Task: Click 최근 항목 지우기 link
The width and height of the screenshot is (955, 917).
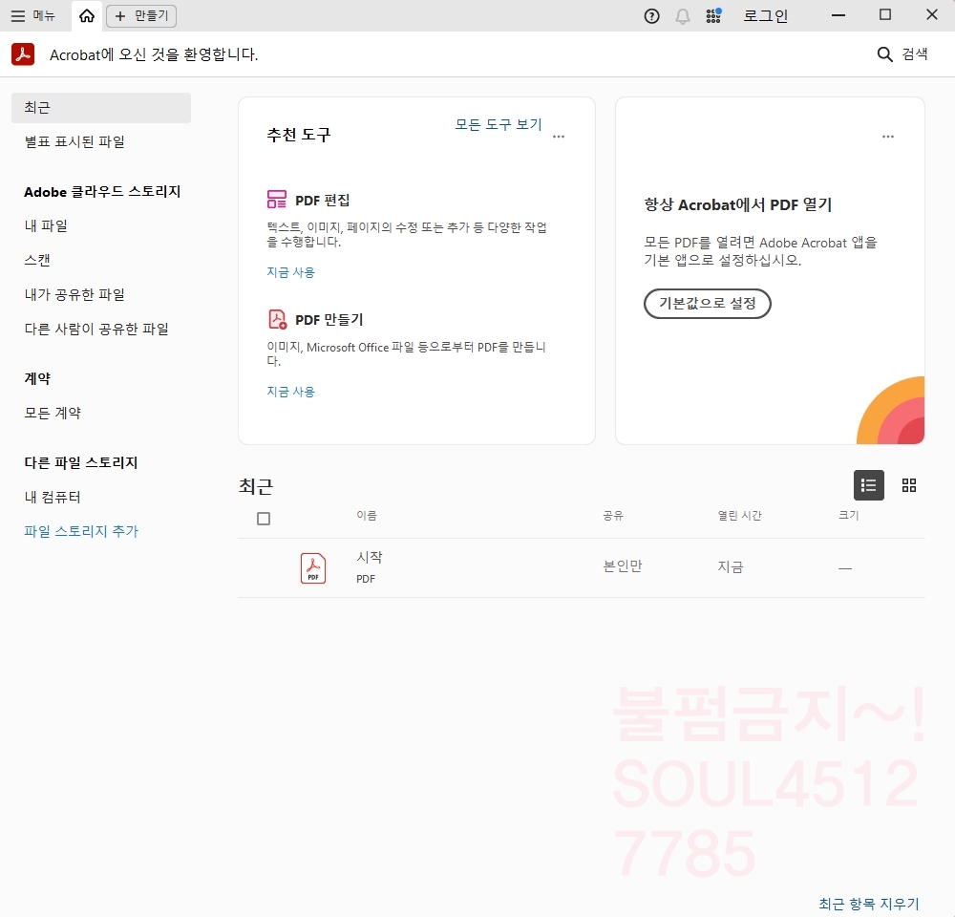Action: 868,904
